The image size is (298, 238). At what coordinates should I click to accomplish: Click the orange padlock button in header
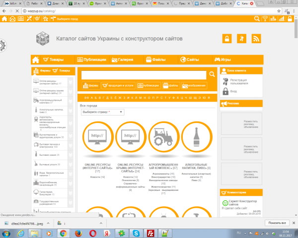tap(227, 39)
